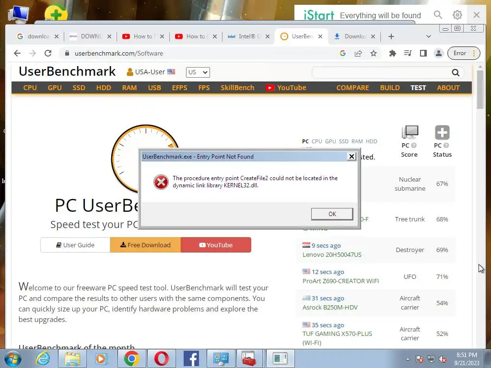Toggle the Chrome side panel icon

tap(423, 53)
